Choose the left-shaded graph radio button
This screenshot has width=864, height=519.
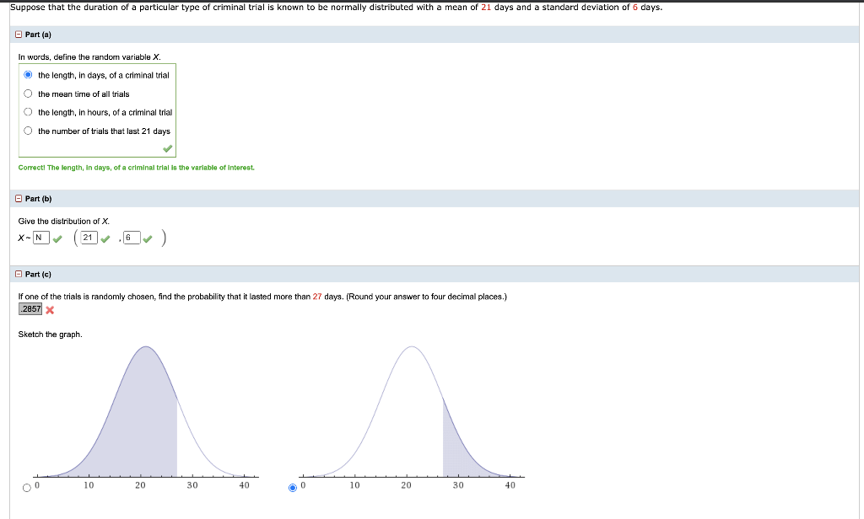tap(26, 488)
